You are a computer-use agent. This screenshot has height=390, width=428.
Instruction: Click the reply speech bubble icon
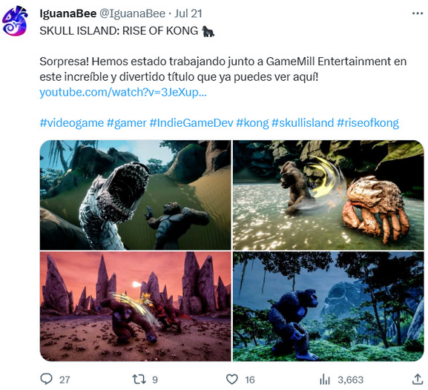point(46,379)
